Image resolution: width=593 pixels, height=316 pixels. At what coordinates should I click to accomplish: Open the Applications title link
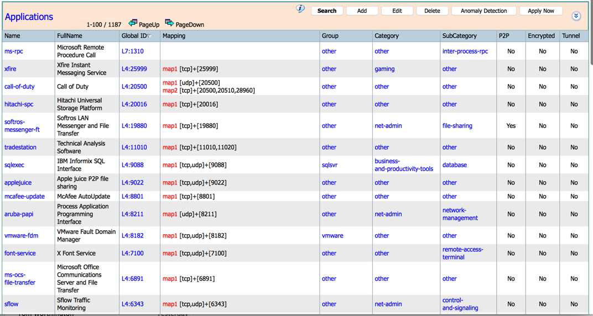[x=29, y=17]
